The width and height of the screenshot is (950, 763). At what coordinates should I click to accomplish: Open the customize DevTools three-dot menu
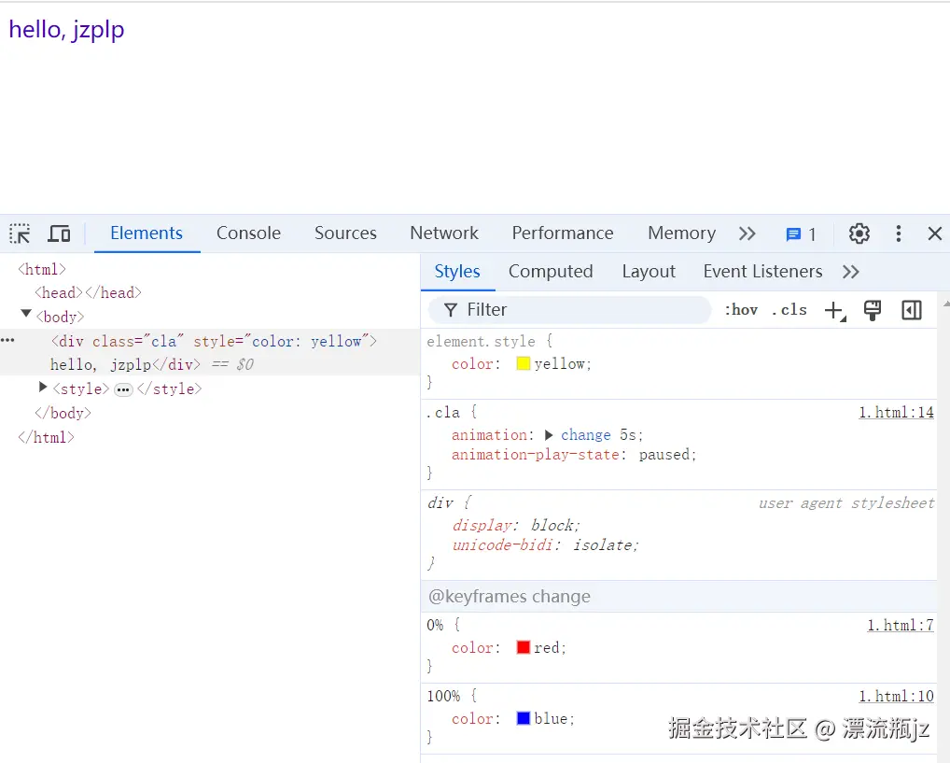click(x=898, y=233)
